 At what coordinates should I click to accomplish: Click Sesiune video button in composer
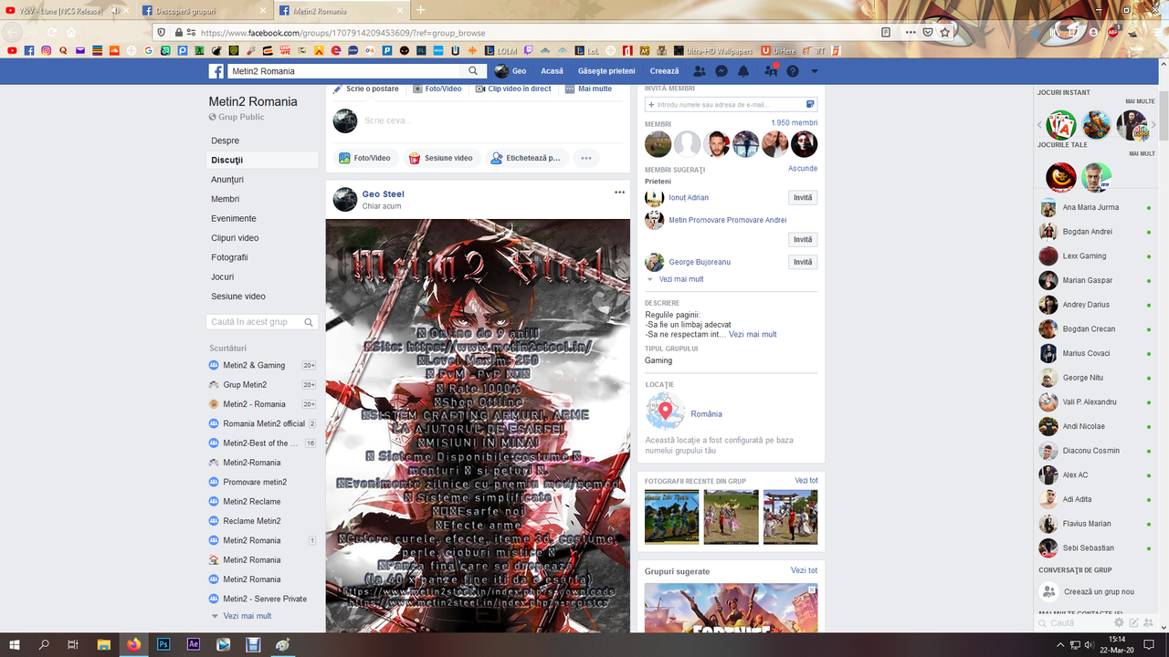point(440,158)
